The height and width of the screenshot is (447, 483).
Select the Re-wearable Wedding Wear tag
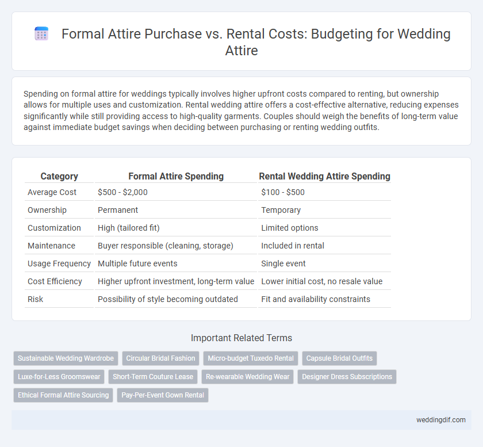248,377
